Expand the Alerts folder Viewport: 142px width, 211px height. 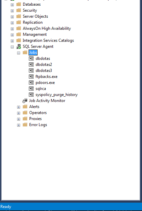click(18, 107)
